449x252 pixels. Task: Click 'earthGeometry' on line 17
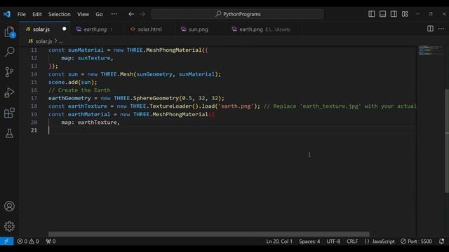coord(69,98)
